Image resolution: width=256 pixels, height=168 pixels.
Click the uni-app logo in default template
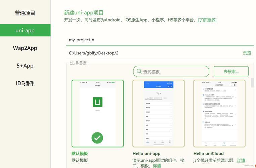(x=98, y=102)
